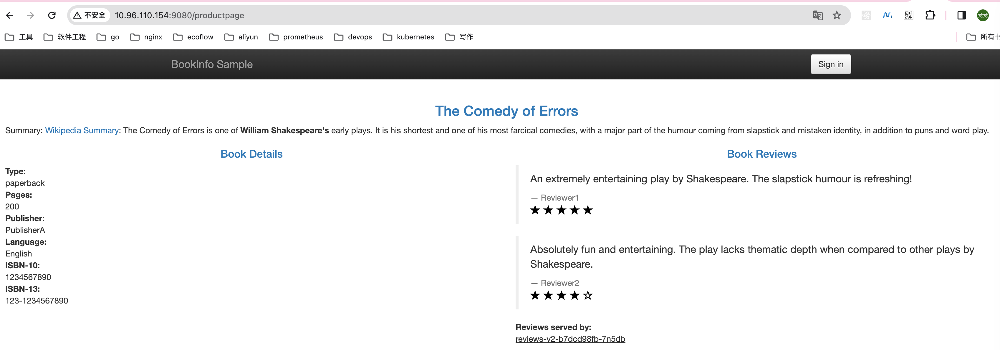
Task: Reload the current page
Action: [x=52, y=15]
